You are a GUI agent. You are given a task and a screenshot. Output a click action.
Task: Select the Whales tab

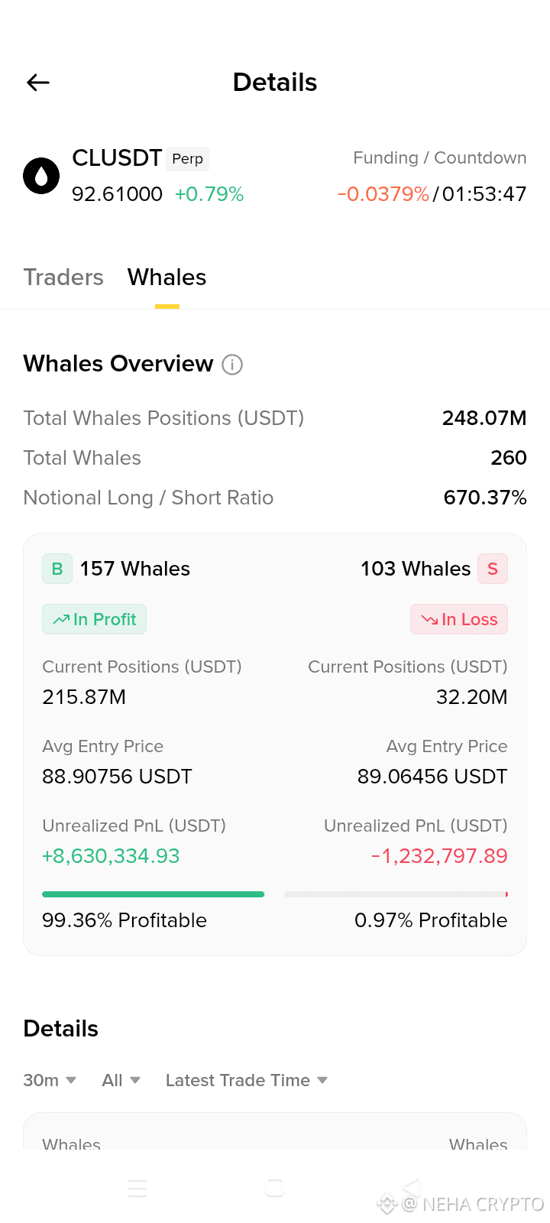(x=167, y=277)
